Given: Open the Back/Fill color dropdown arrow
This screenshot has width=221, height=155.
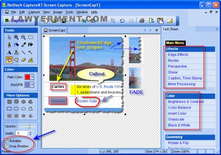Looking at the screenshot, I should click(x=32, y=84).
